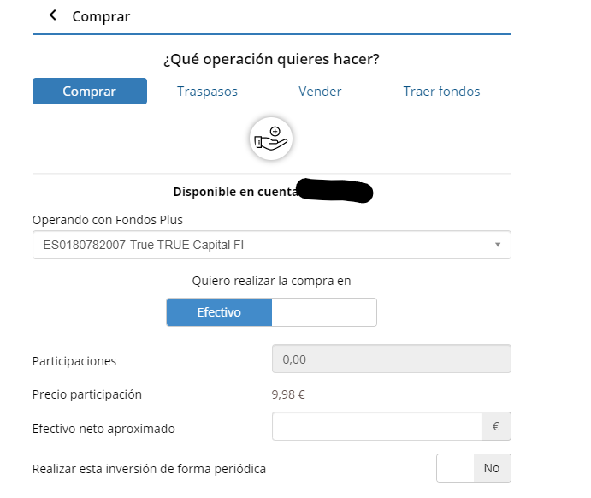
Task: Click the Operando con Fondos Plus label
Action: [x=108, y=220]
